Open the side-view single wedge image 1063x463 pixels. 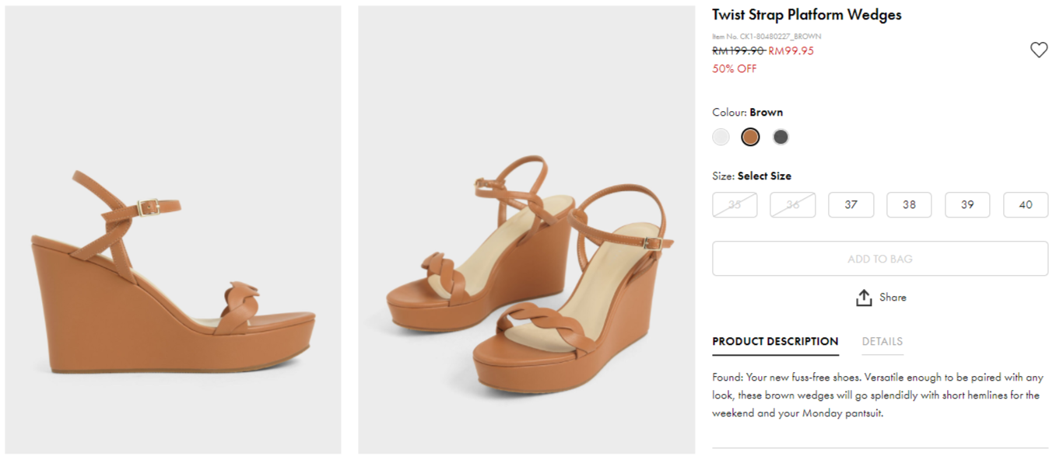[x=173, y=230]
